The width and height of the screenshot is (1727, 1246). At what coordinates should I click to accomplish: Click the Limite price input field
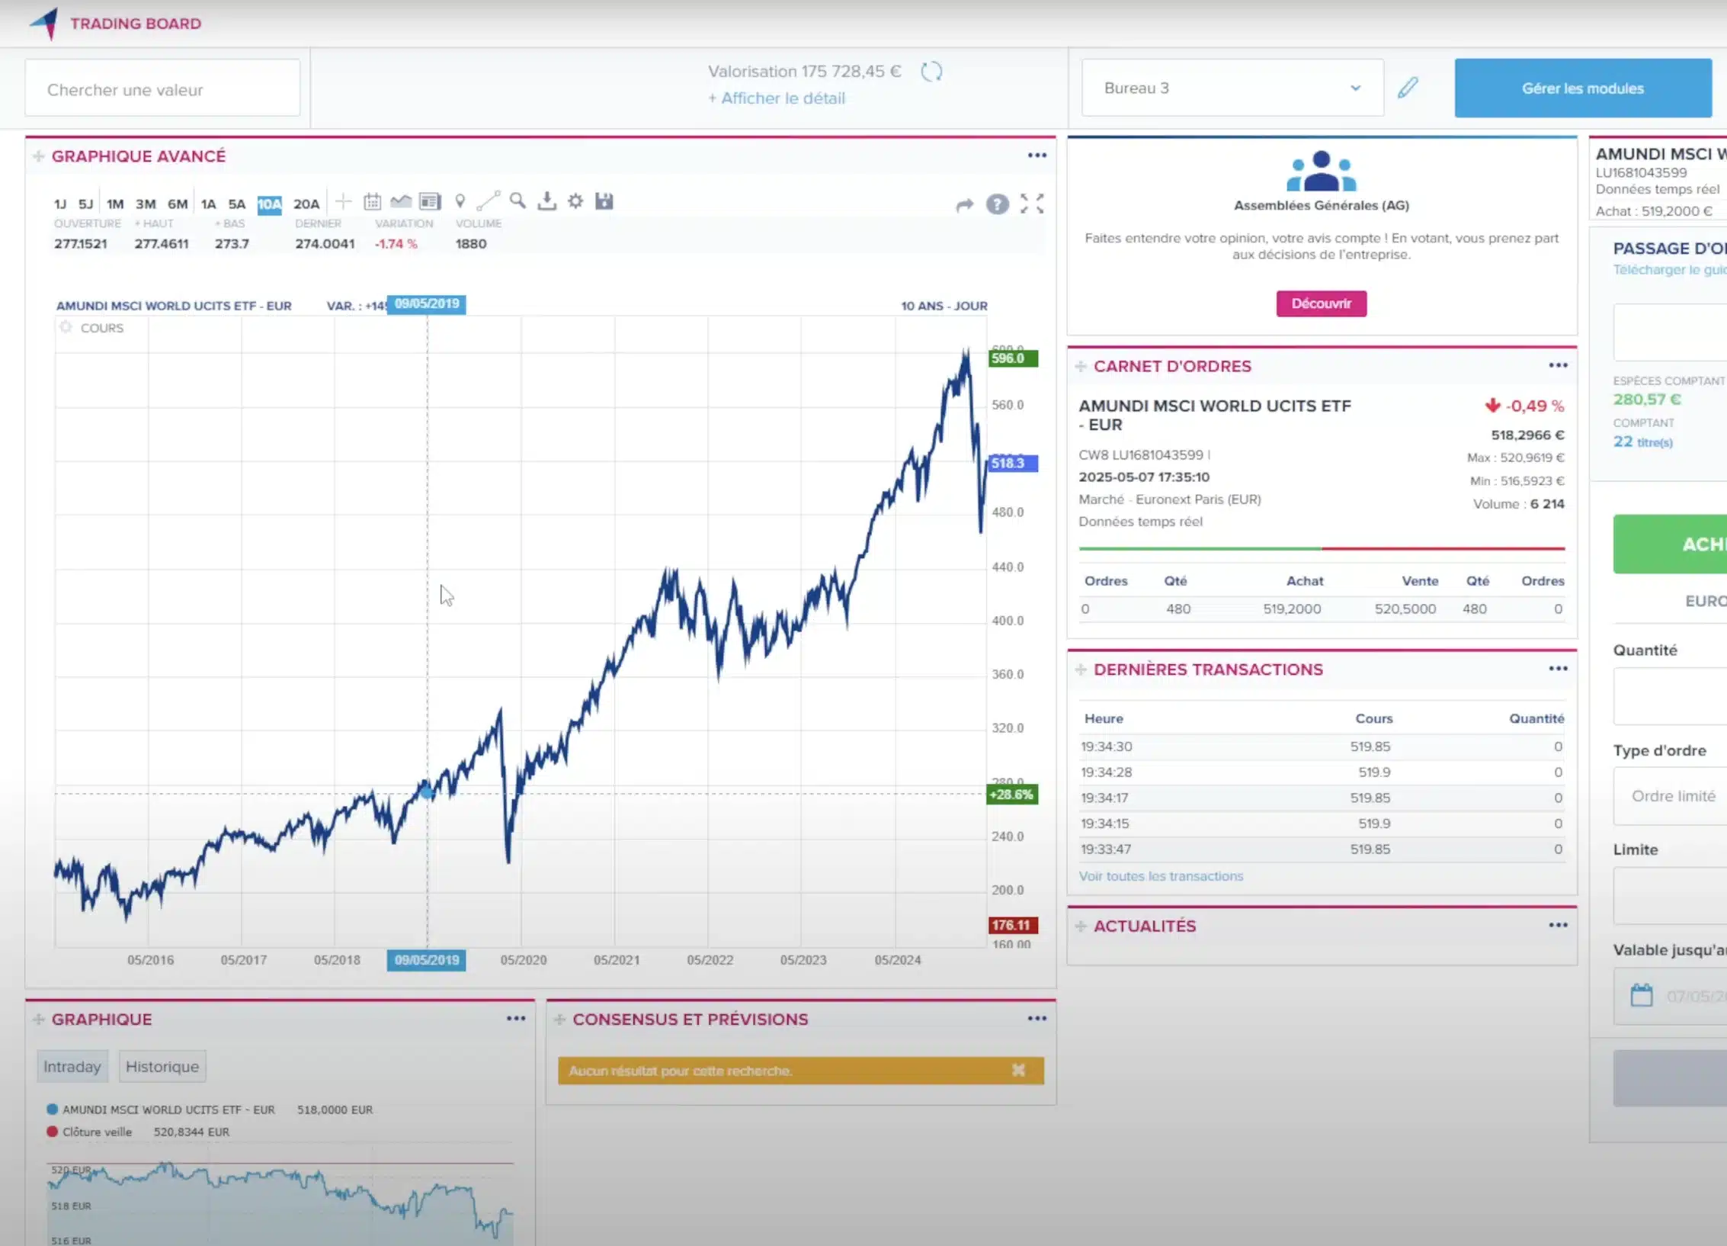point(1670,895)
